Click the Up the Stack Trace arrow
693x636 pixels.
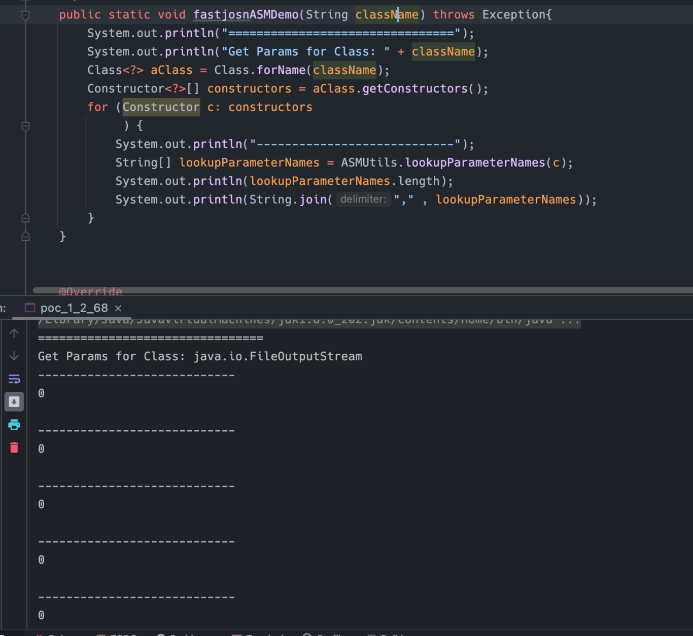[x=14, y=333]
